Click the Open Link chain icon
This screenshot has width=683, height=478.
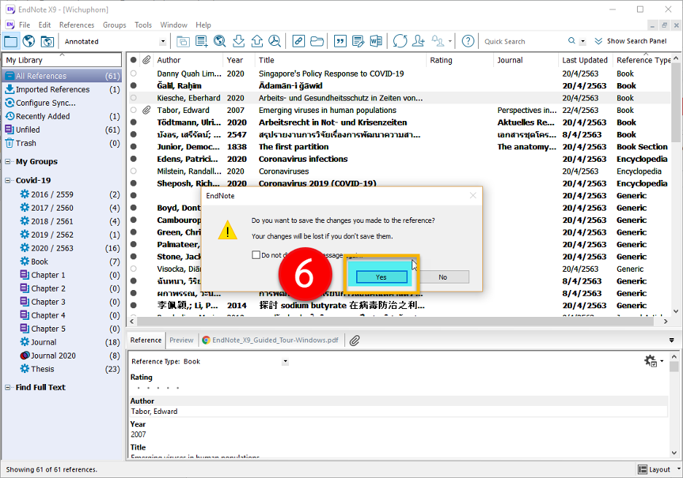(298, 42)
